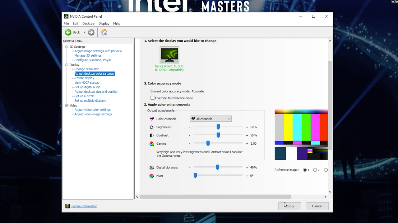The height and width of the screenshot is (223, 398).
Task: Open Adjust desktop size and position
Action: (x=96, y=92)
